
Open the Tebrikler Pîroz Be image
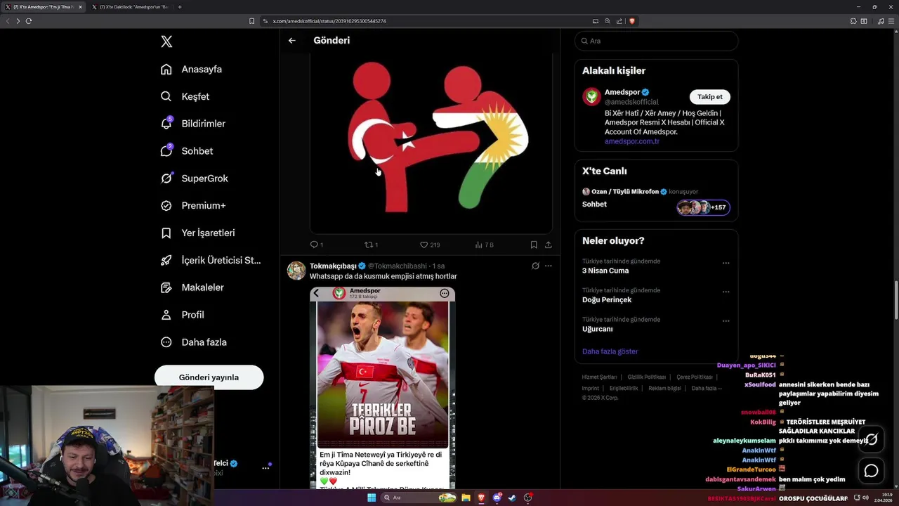(x=383, y=374)
